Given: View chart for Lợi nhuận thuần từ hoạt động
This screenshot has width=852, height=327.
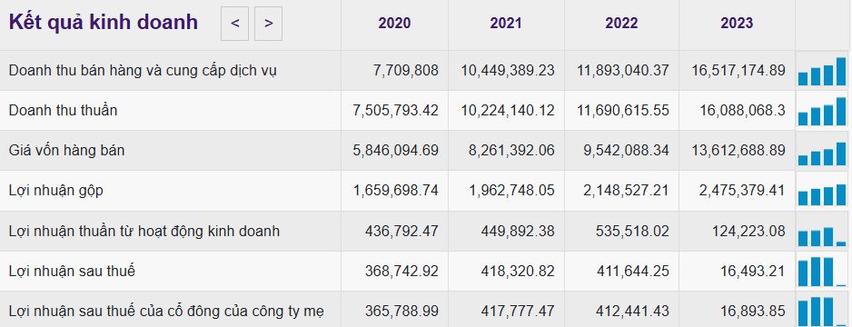Looking at the screenshot, I should (822, 232).
